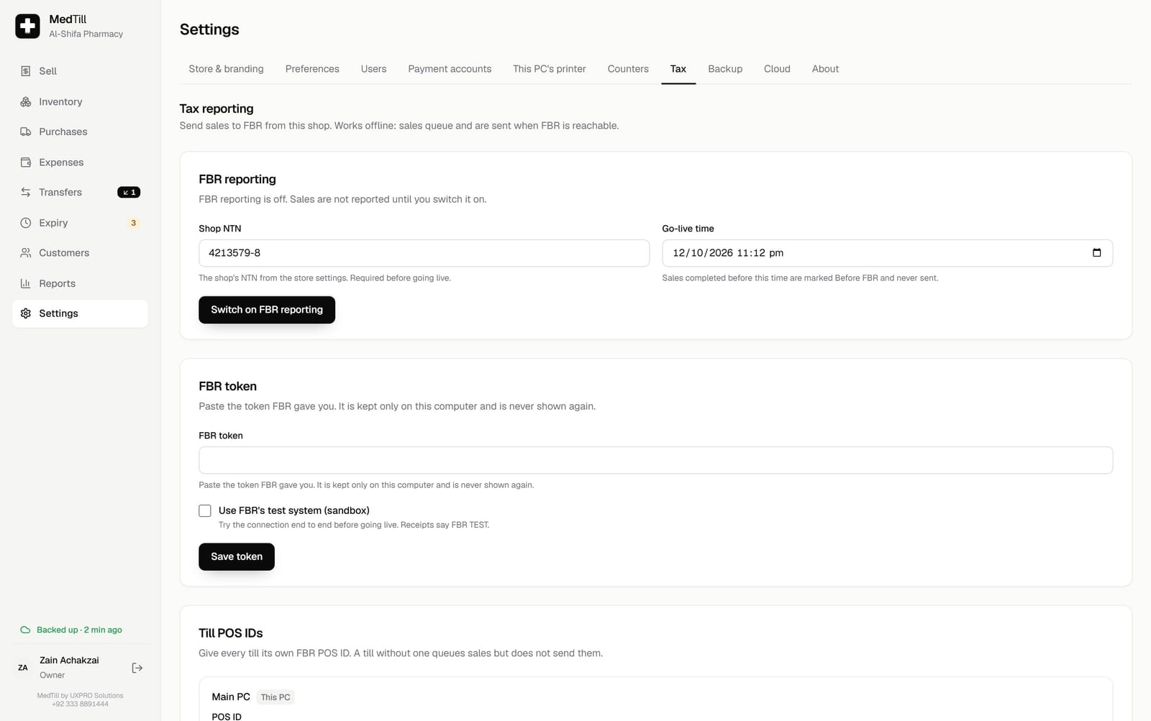The image size is (1151, 721).
Task: Click the Purchases truck icon
Action: (26, 132)
